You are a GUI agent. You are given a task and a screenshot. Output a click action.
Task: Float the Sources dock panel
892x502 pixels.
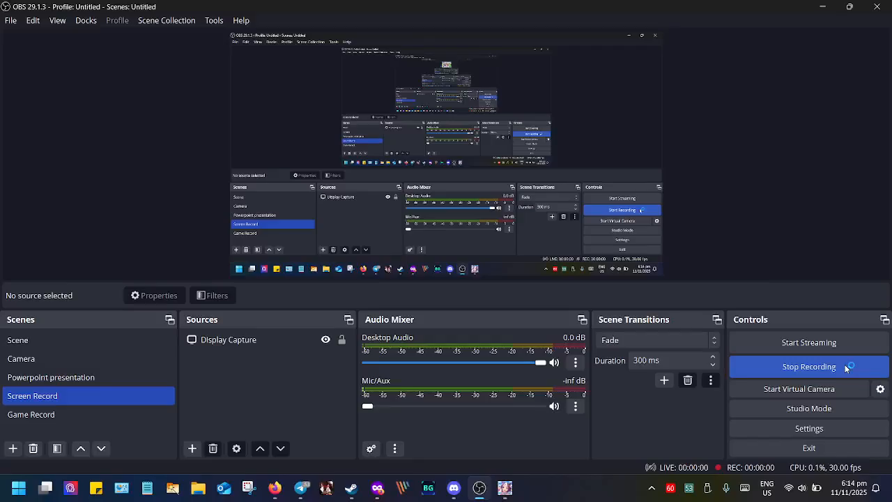pyautogui.click(x=348, y=320)
